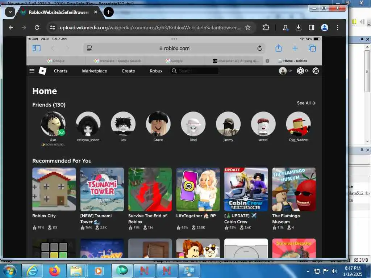Open the Robux menu item
Image resolution: width=371 pixels, height=278 pixels.
point(156,71)
